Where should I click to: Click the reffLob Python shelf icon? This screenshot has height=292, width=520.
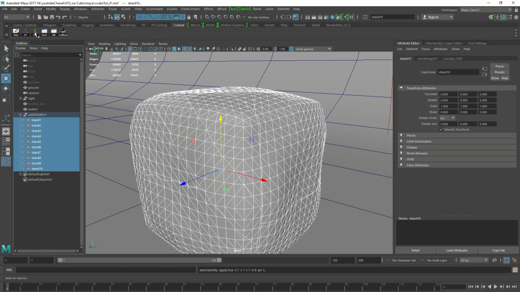tap(63, 32)
